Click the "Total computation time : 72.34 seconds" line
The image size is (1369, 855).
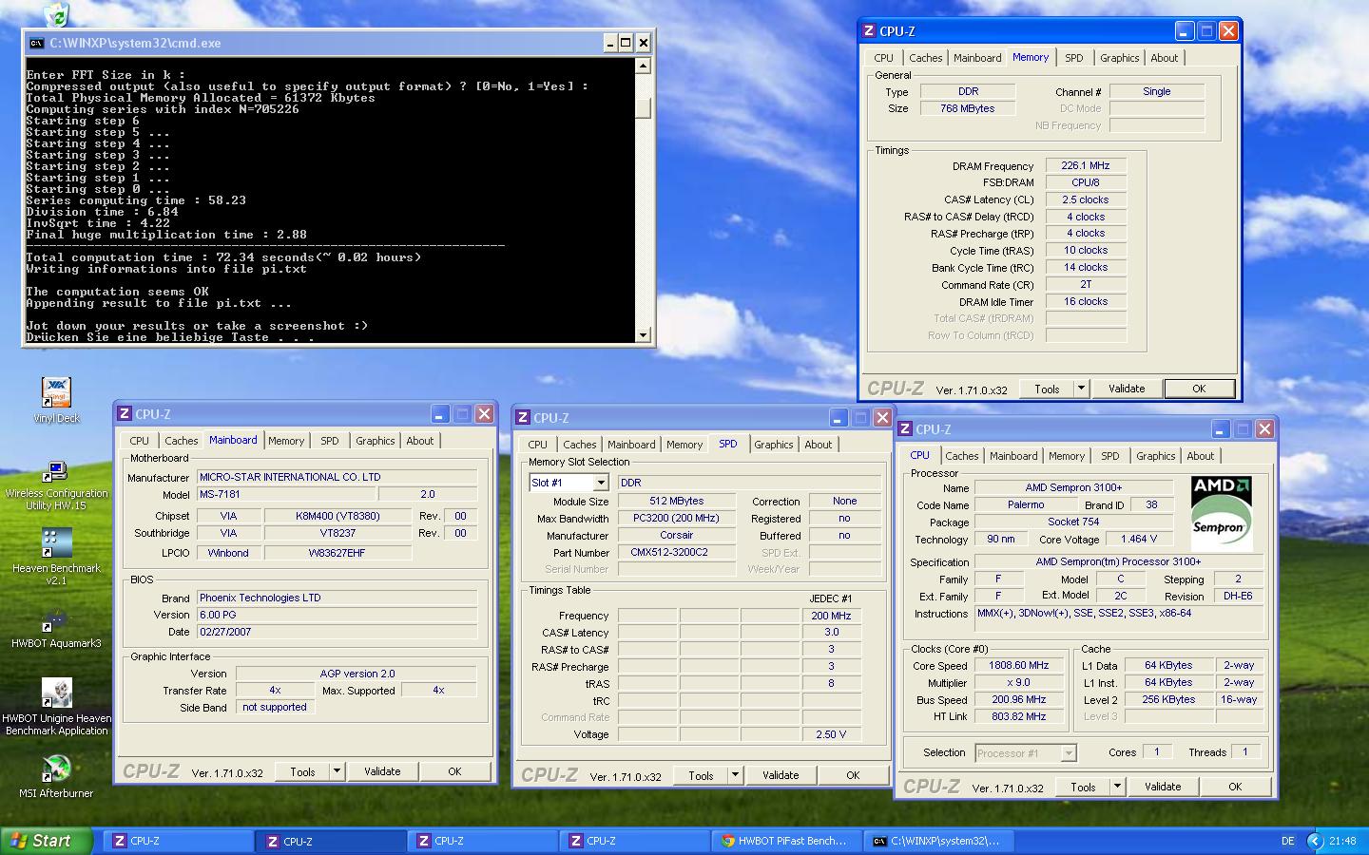click(x=223, y=257)
